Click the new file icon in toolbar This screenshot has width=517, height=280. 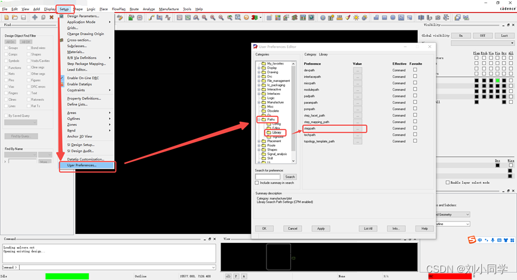[x=6, y=17]
